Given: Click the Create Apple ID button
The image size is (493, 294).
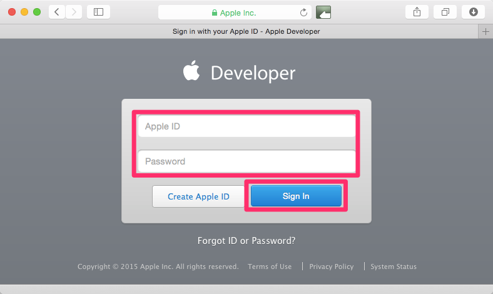Looking at the screenshot, I should 198,196.
